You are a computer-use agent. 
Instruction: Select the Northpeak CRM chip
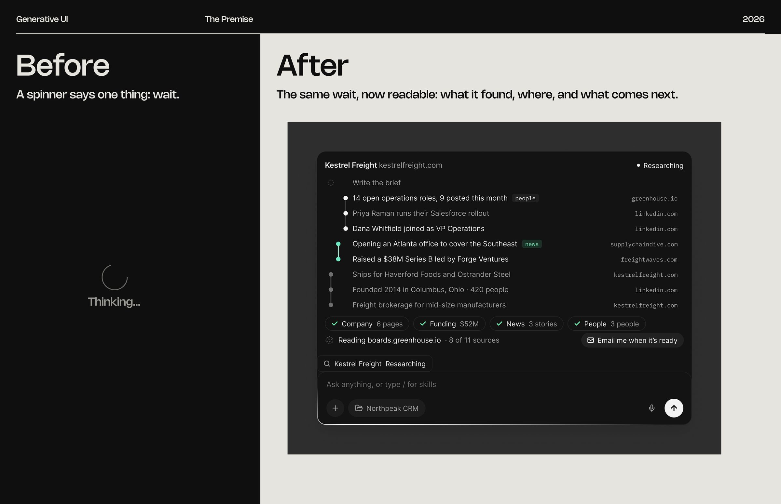coord(387,408)
